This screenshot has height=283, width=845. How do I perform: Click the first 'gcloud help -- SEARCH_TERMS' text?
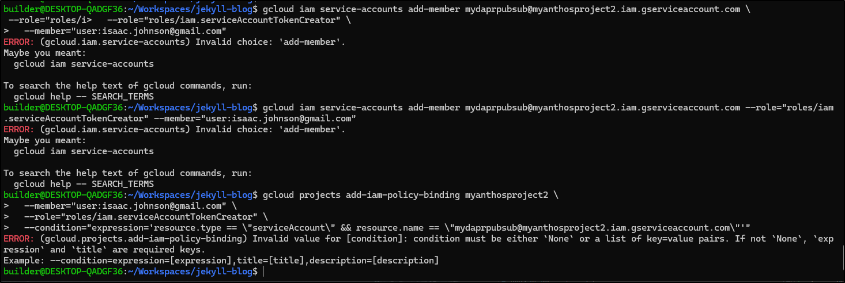(84, 97)
